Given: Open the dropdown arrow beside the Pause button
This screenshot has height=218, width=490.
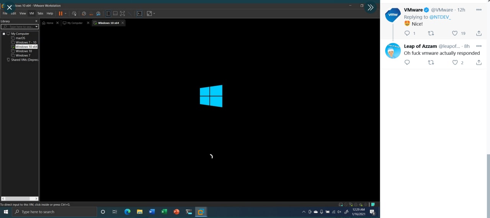Looking at the screenshot, I should click(65, 13).
